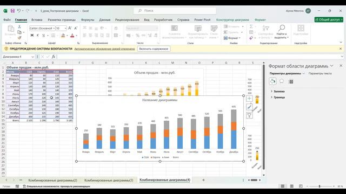Click the Paste clipboard icon
The width and height of the screenshot is (346, 194).
[10, 29]
